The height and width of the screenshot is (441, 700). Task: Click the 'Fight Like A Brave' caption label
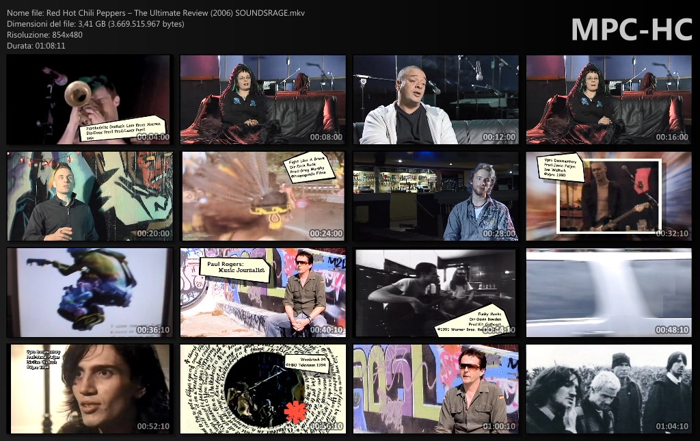(x=309, y=168)
